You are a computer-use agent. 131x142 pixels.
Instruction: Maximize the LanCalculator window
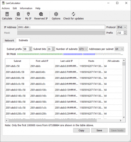coord(117,3)
